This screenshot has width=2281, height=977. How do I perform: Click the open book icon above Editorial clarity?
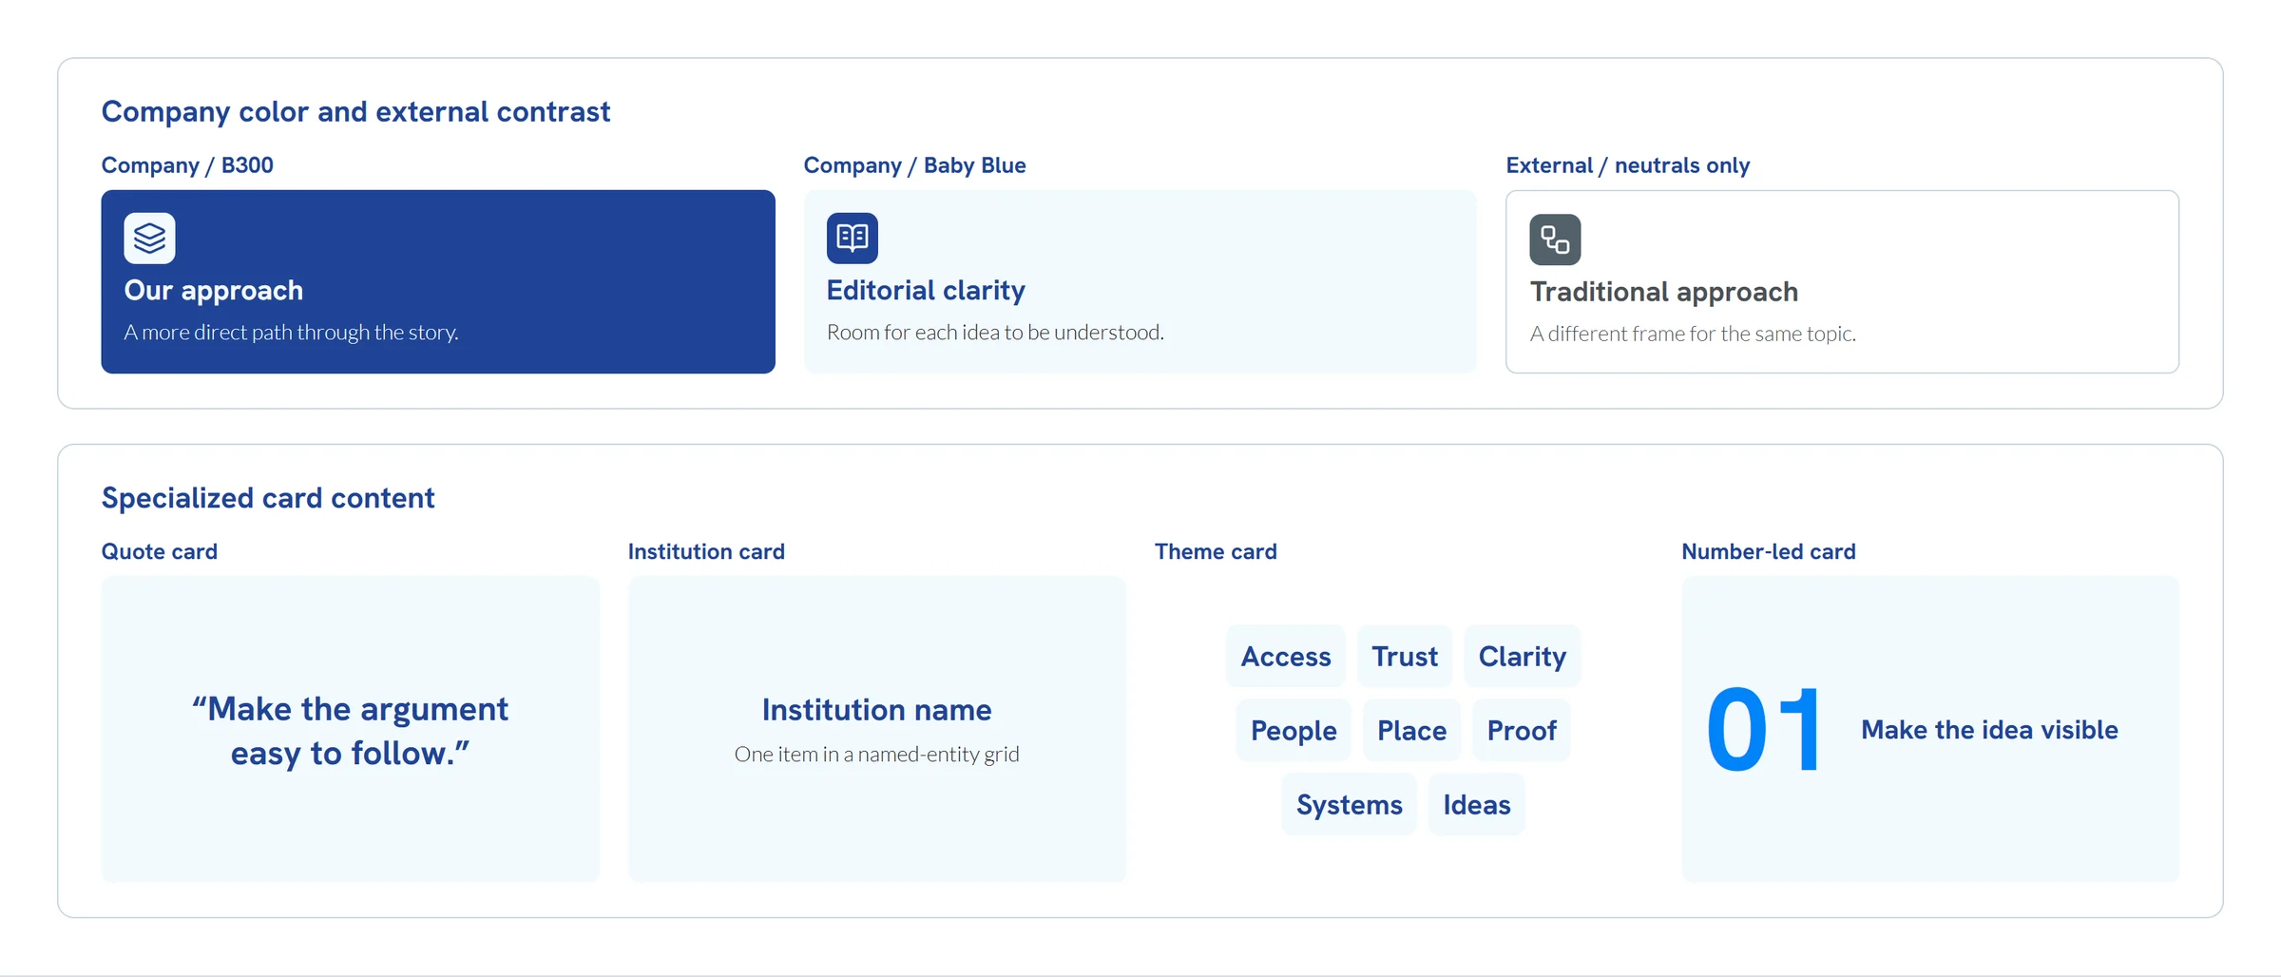coord(853,238)
